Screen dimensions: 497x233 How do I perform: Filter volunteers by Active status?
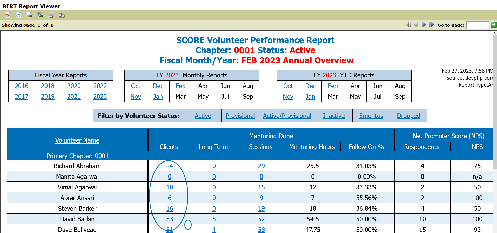203,116
